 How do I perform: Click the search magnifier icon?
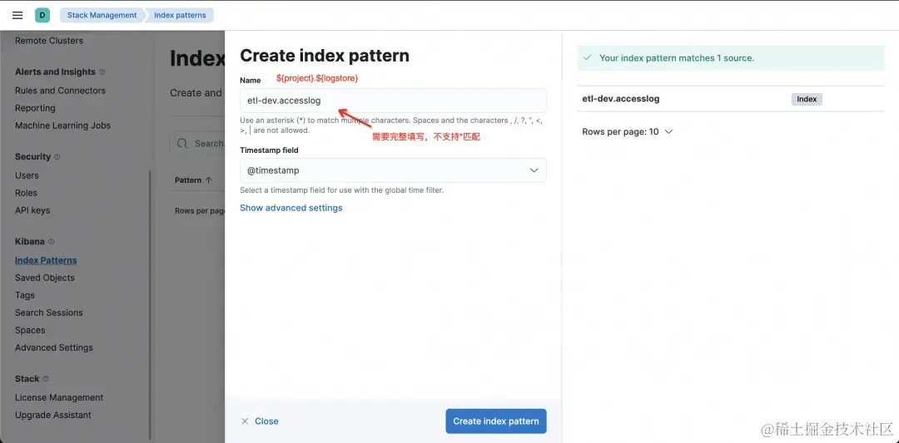click(182, 144)
